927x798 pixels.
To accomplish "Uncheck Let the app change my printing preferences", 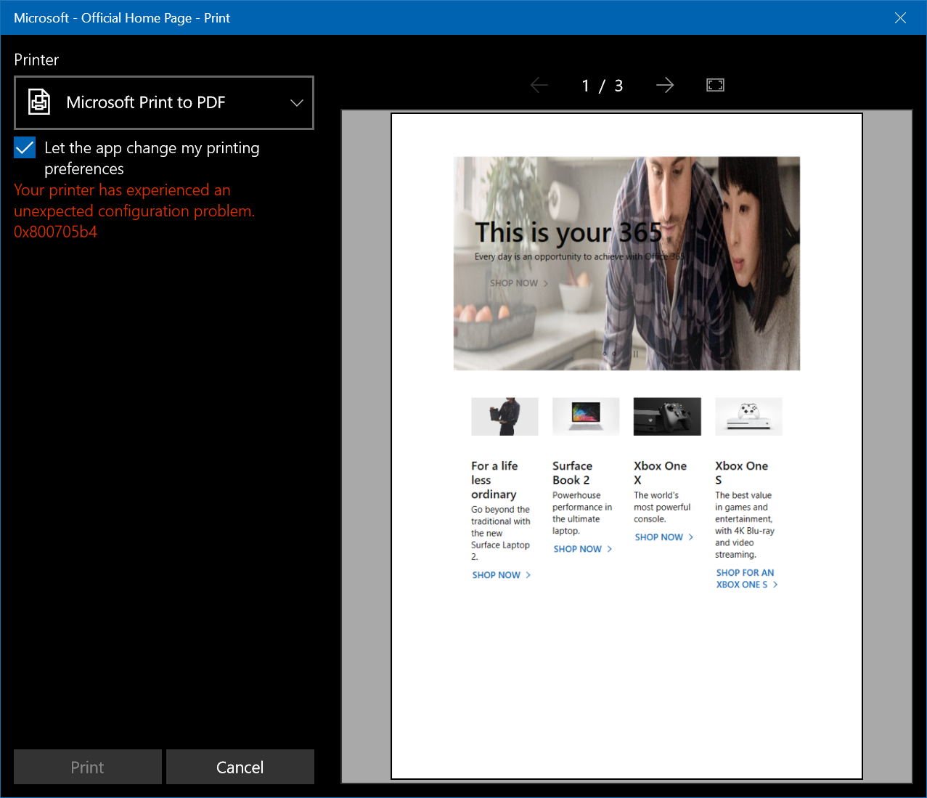I will 24,147.
